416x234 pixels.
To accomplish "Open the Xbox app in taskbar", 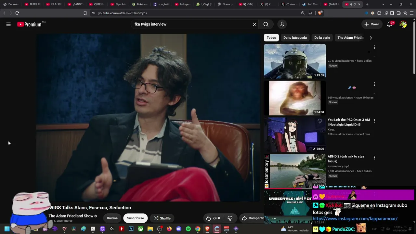I will click(x=140, y=229).
